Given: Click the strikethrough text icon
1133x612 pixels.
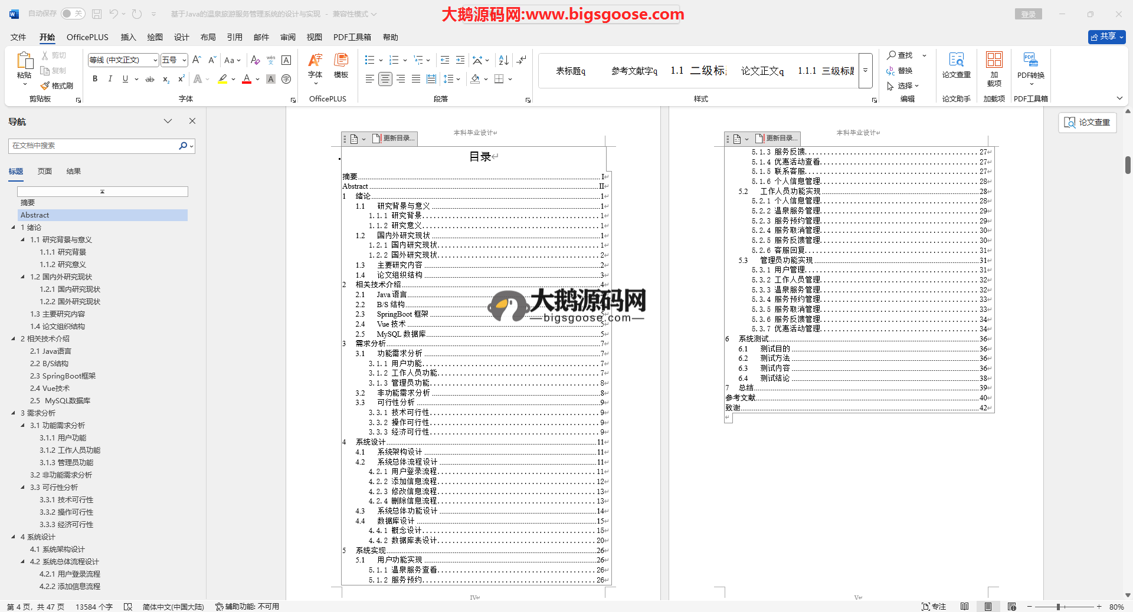Looking at the screenshot, I should [150, 79].
